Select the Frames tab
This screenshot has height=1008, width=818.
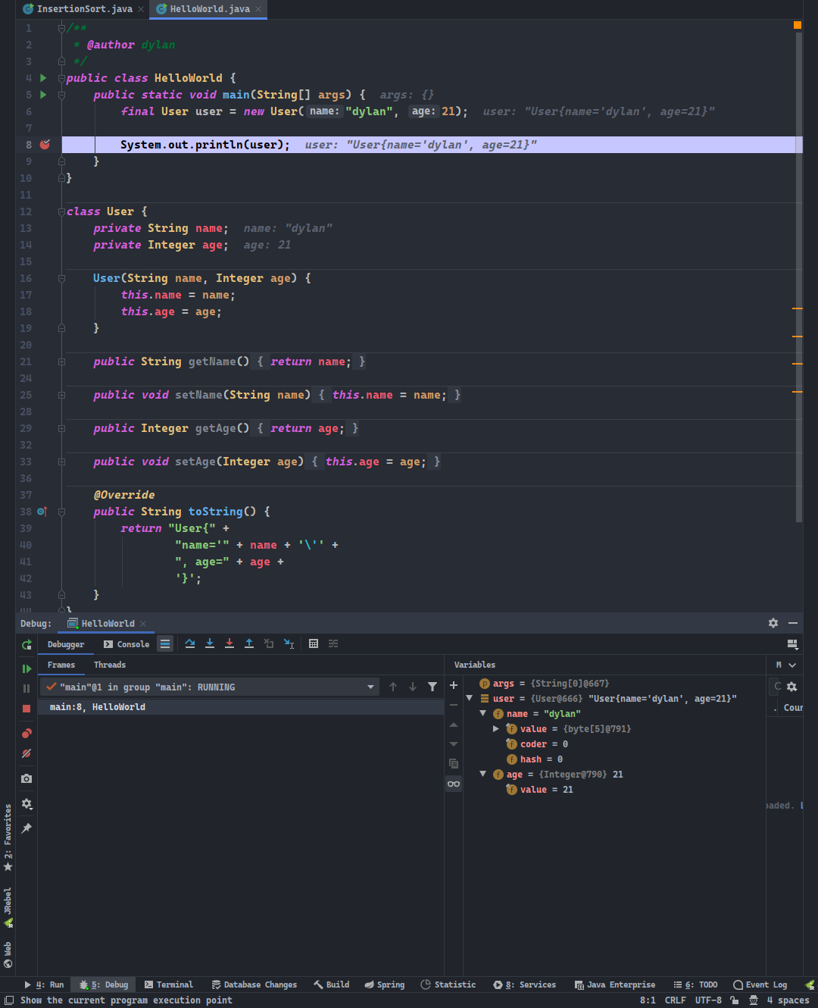click(61, 665)
